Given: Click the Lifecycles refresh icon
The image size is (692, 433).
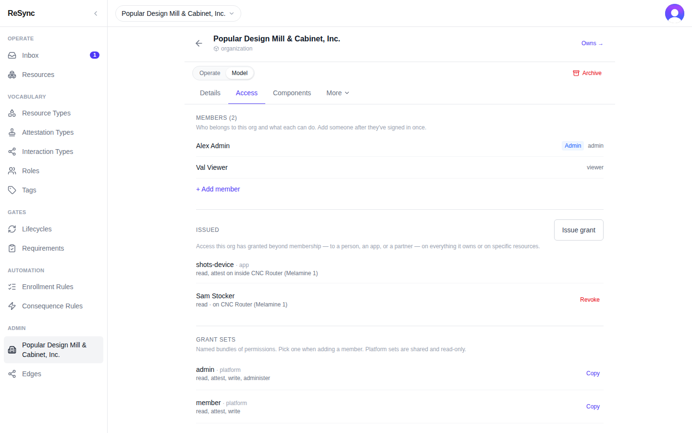Looking at the screenshot, I should click(x=12, y=229).
